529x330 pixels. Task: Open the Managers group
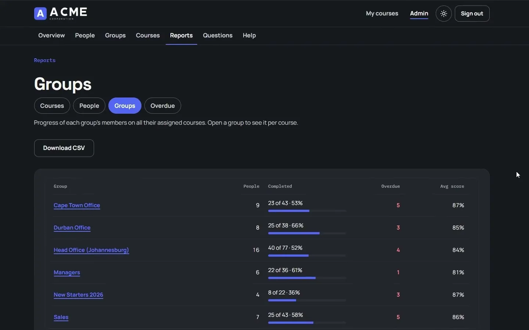click(67, 273)
